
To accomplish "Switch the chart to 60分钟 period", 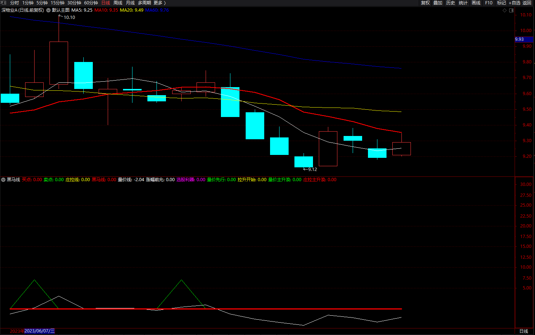I will 91,3.
